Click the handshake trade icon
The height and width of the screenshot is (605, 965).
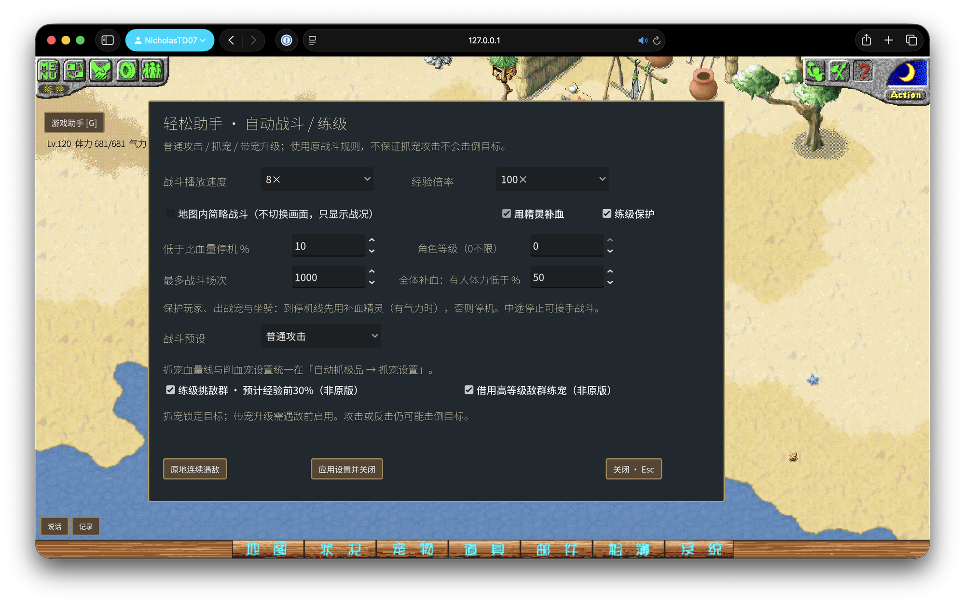100,70
